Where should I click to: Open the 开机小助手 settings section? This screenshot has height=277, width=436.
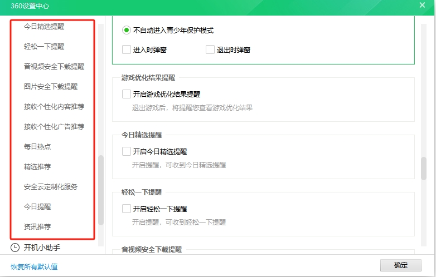(x=42, y=248)
